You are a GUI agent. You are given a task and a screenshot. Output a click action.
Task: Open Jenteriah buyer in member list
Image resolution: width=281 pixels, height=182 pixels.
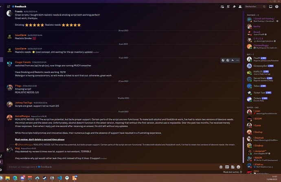(x=262, y=152)
